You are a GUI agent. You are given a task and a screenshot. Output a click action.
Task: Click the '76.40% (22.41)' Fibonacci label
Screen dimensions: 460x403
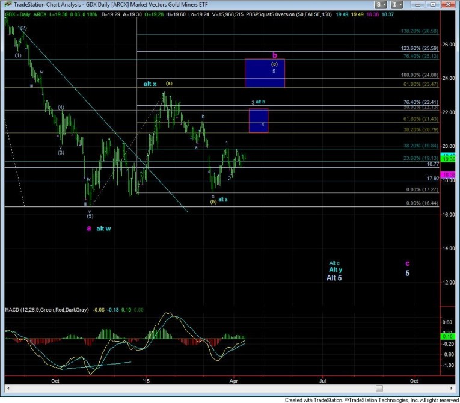[421, 102]
